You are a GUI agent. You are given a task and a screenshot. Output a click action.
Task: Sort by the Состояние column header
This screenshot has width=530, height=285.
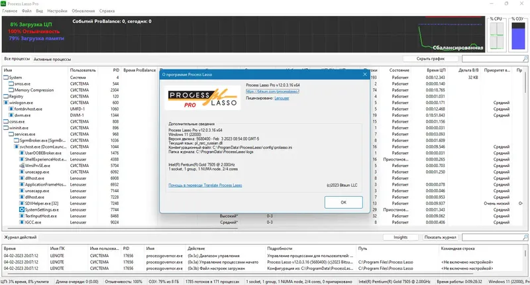(x=399, y=70)
